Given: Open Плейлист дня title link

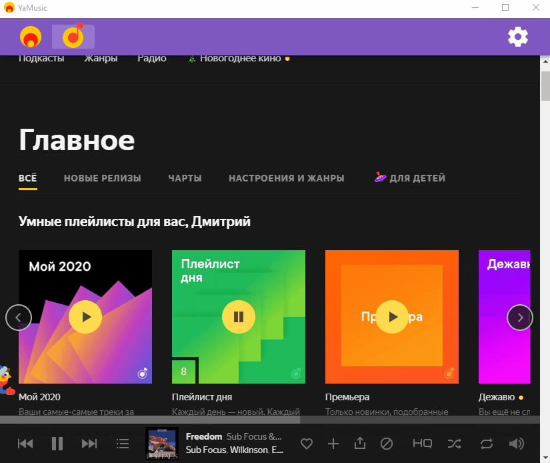Looking at the screenshot, I should pyautogui.click(x=202, y=397).
